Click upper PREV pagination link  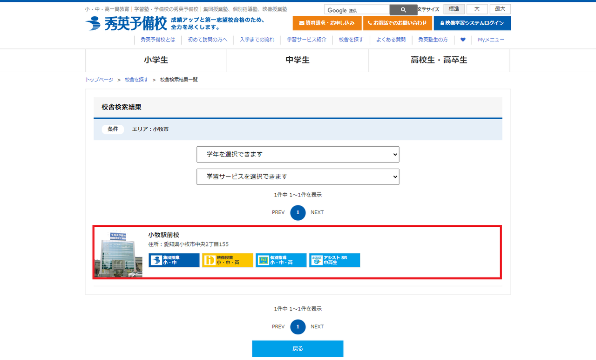point(278,212)
